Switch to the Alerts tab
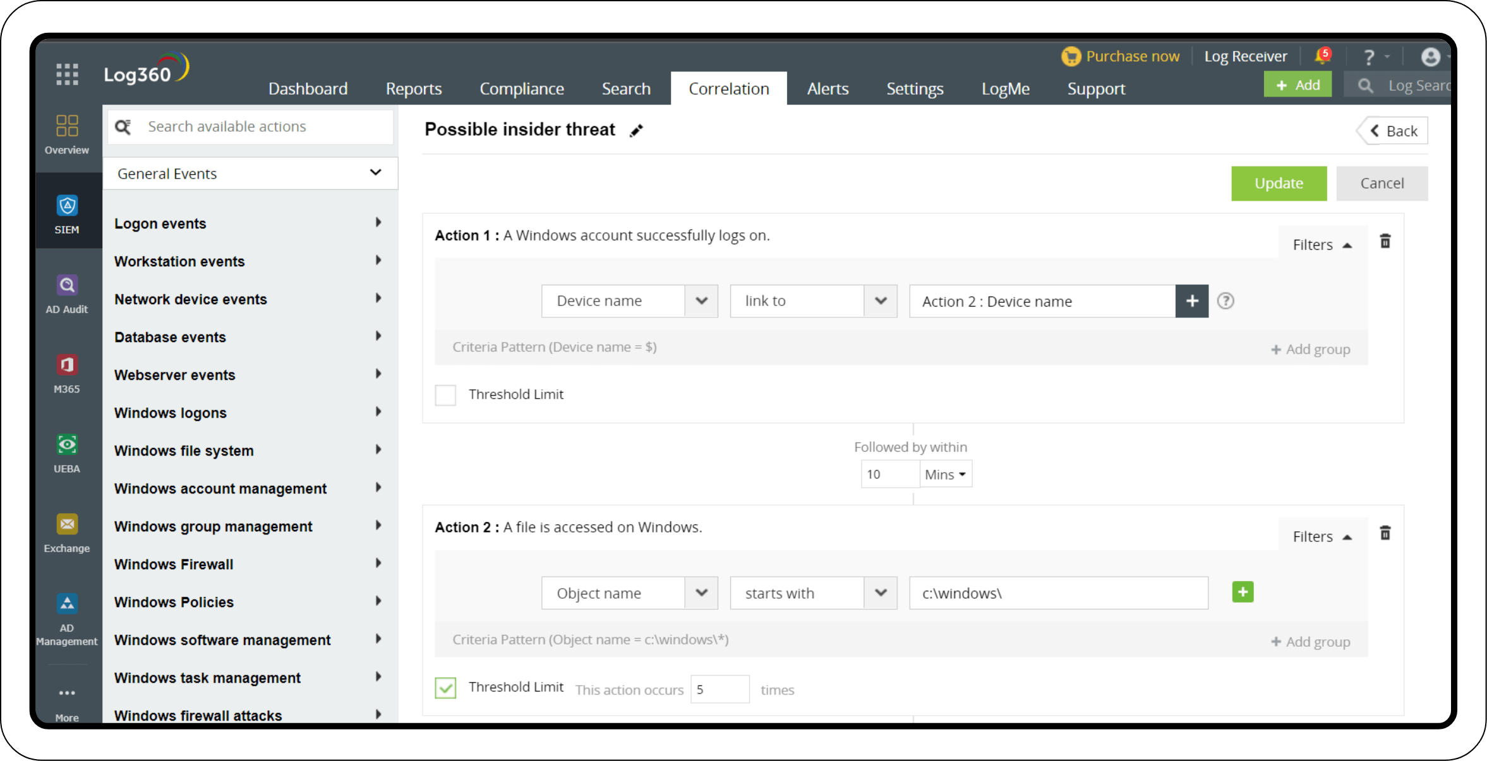Image resolution: width=1487 pixels, height=761 pixels. click(828, 89)
